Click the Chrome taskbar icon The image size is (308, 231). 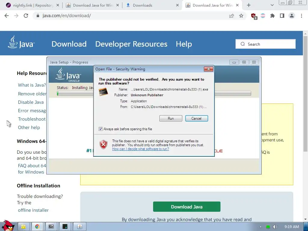tap(37, 227)
